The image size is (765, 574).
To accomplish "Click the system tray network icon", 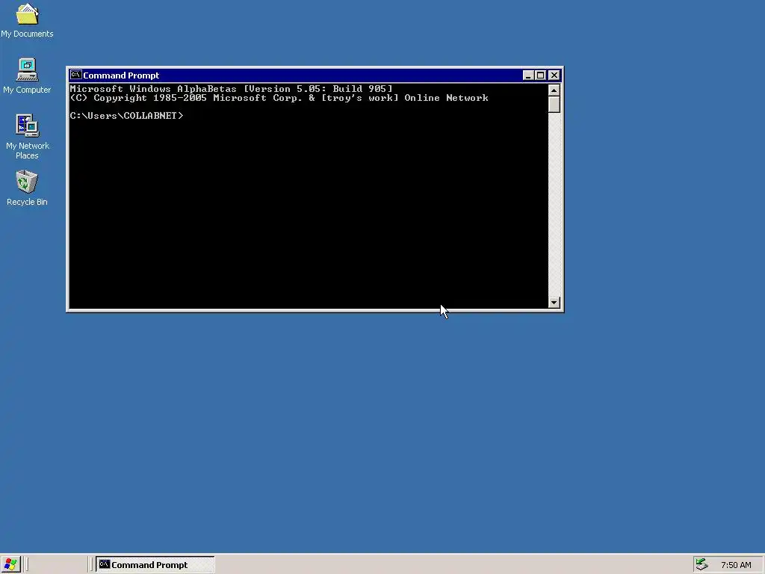I will pyautogui.click(x=701, y=565).
